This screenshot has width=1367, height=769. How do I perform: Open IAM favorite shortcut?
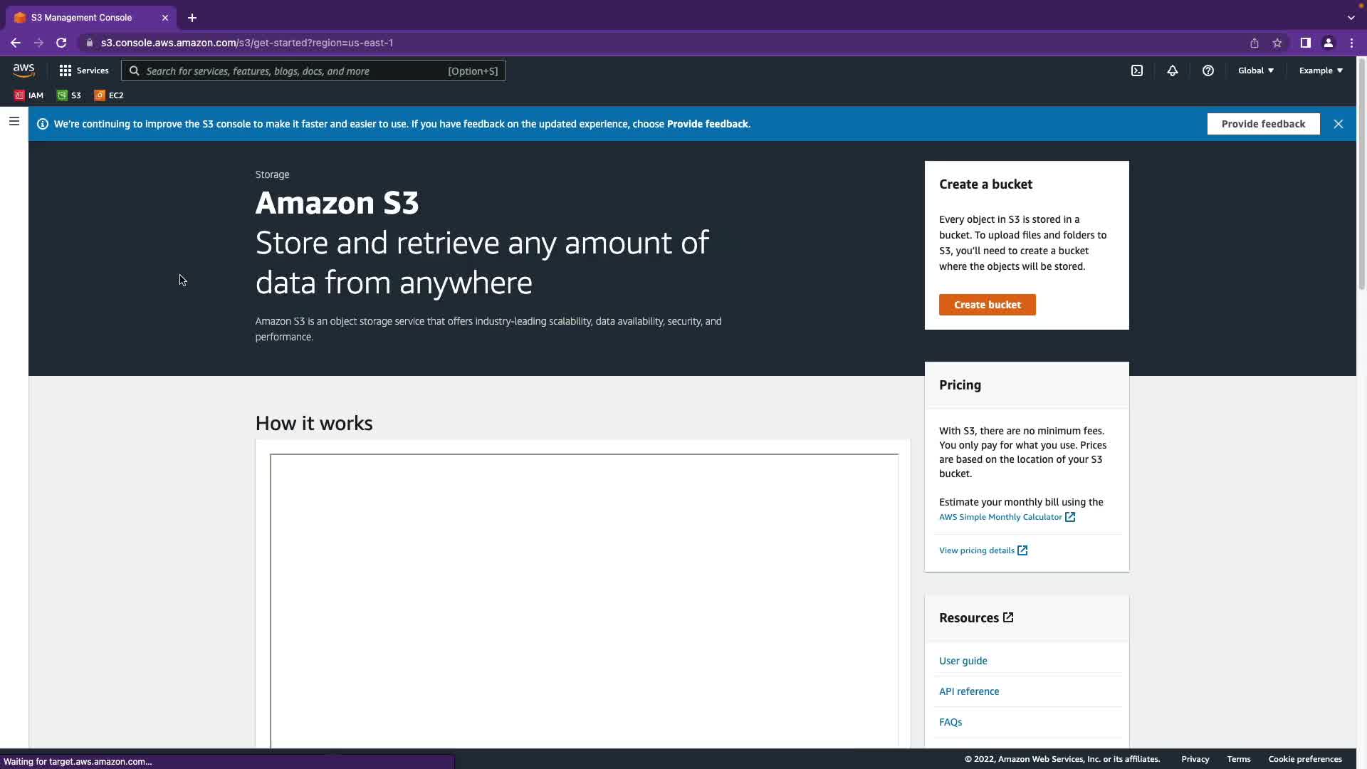click(x=29, y=95)
